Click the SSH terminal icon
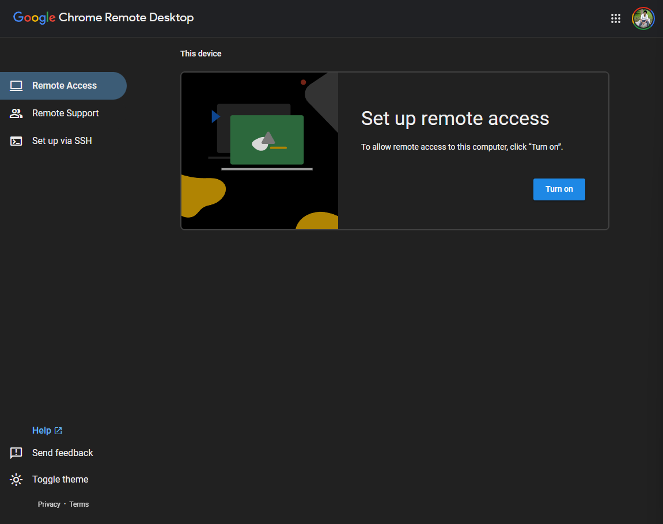This screenshot has height=524, width=663. pos(16,141)
